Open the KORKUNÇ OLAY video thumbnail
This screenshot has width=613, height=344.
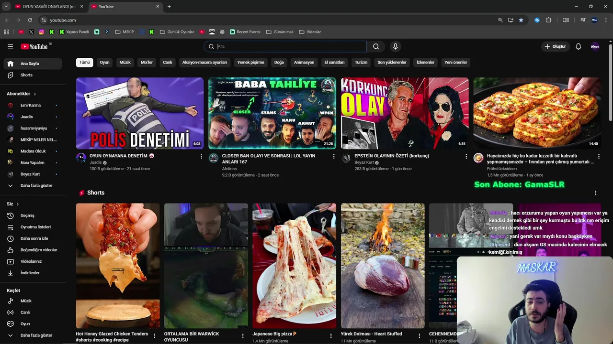pyautogui.click(x=405, y=113)
